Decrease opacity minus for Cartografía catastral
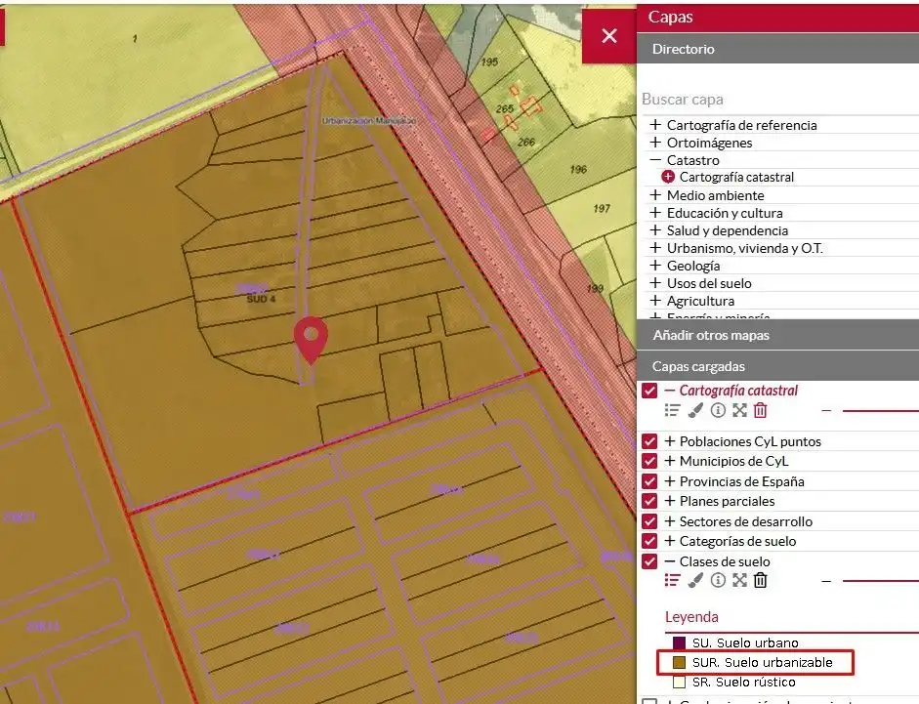 (826, 411)
